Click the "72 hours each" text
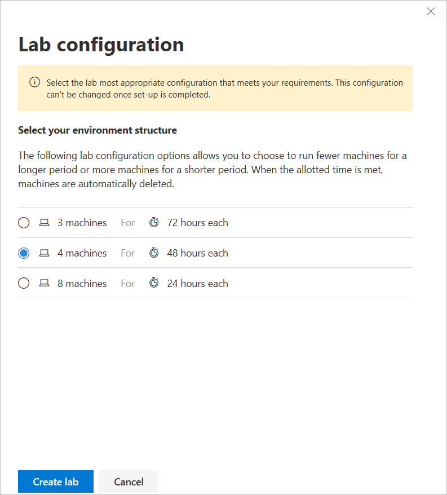 point(197,223)
